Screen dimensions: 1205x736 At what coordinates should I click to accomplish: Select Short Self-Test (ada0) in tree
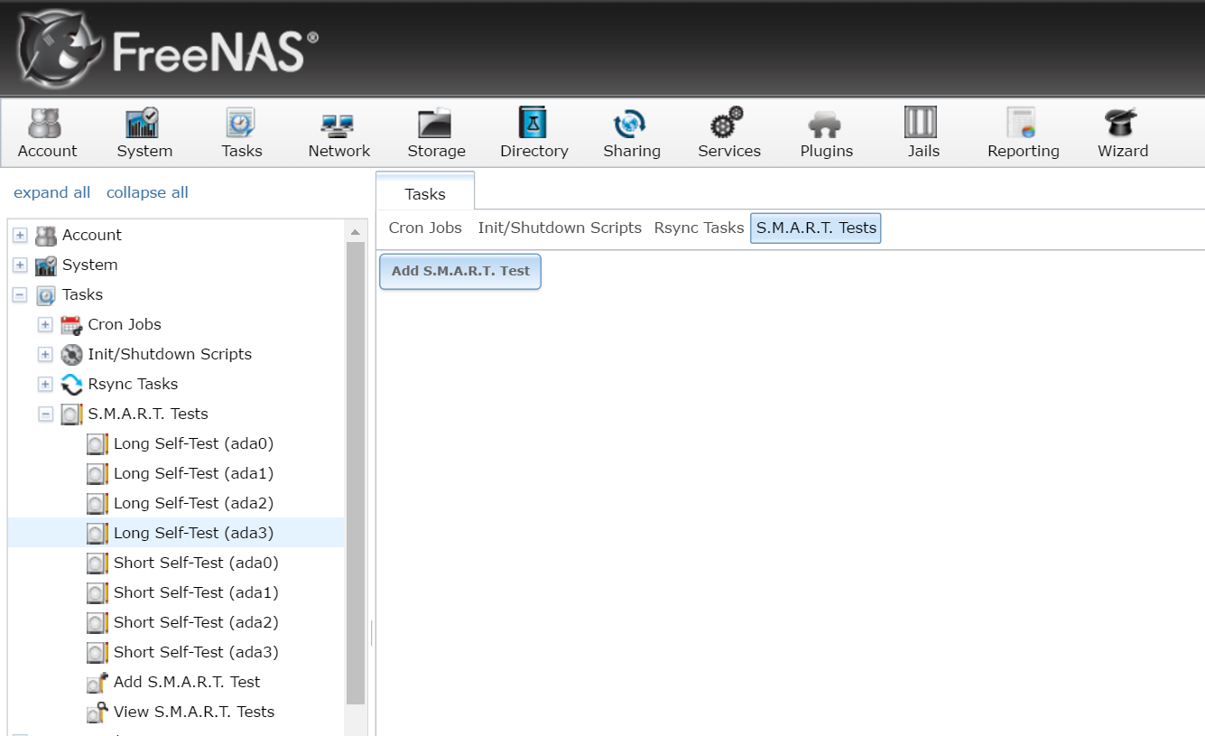tap(196, 564)
